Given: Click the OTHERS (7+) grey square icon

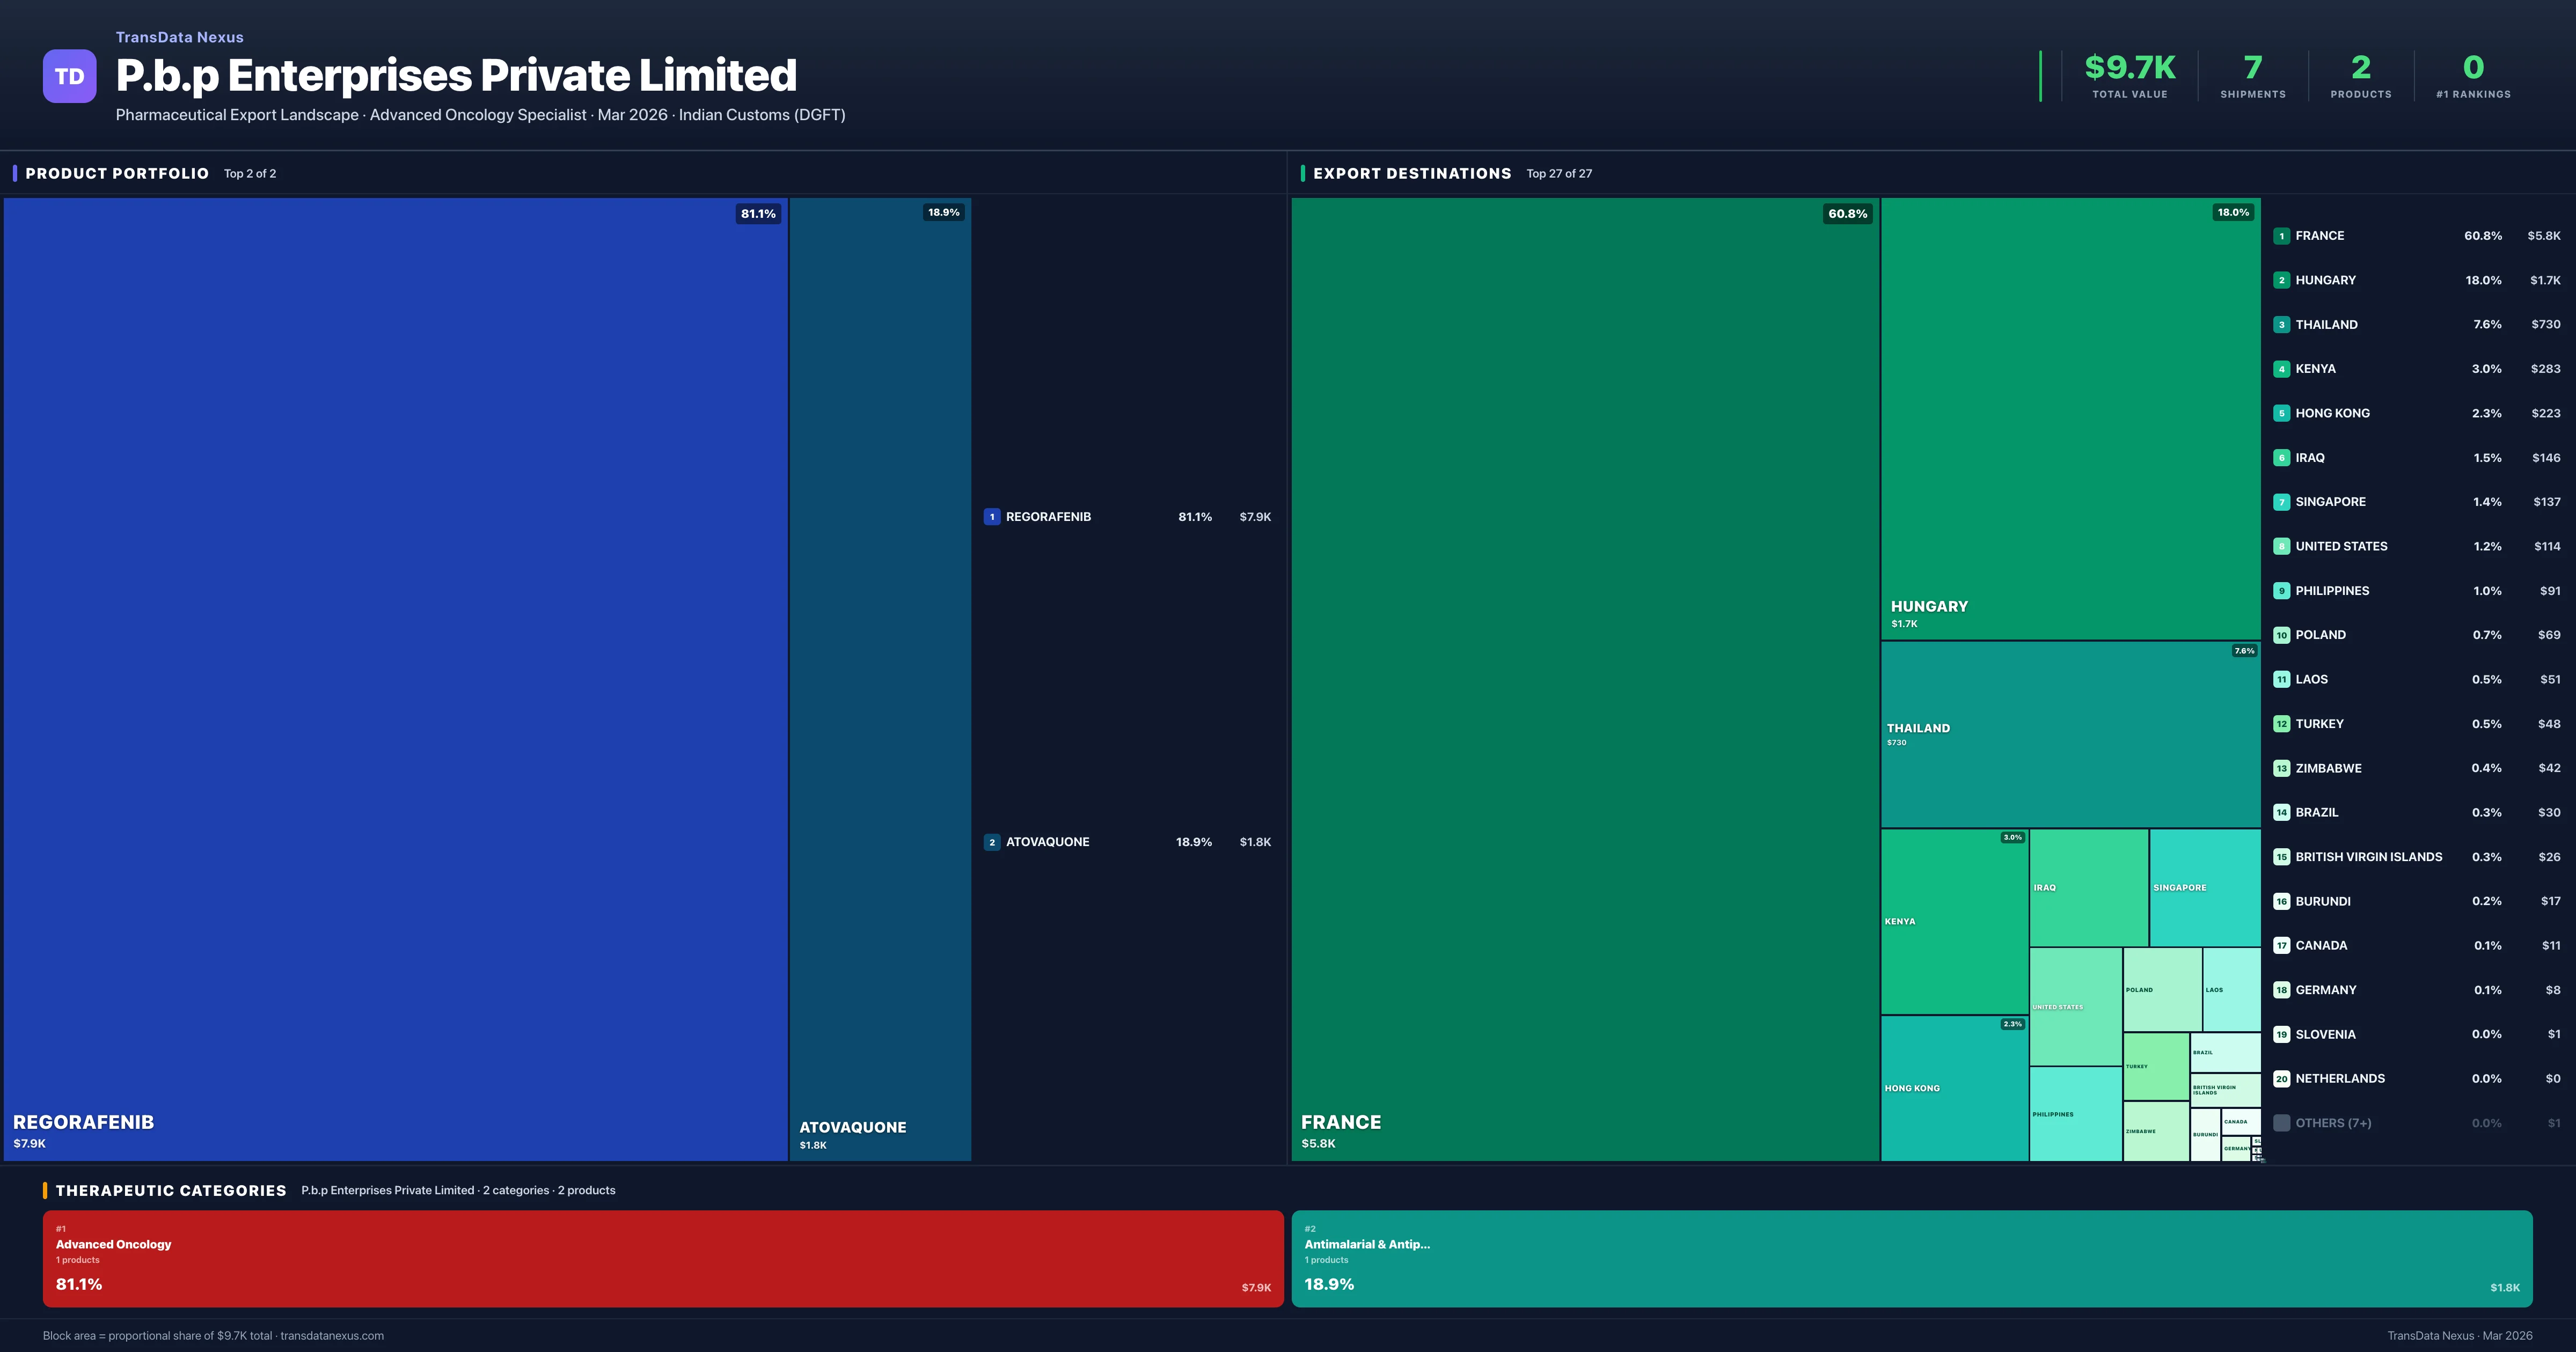Looking at the screenshot, I should point(2282,1122).
